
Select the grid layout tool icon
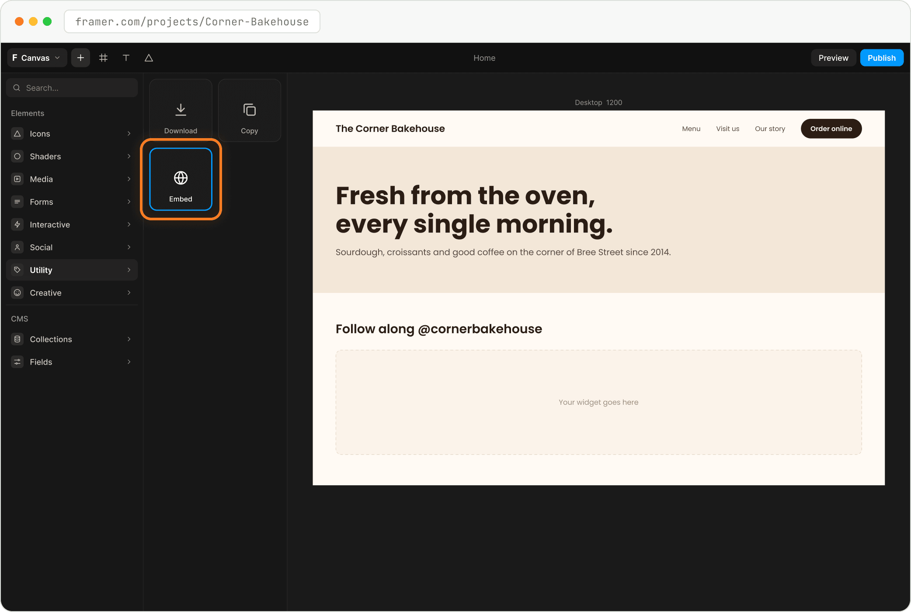pos(103,58)
